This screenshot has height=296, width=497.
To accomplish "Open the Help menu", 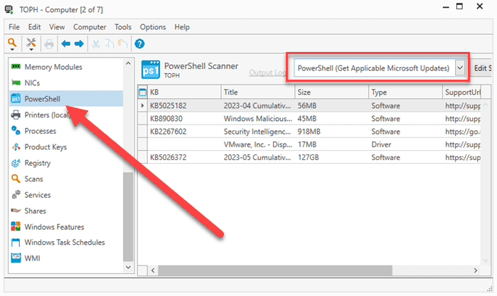I will pyautogui.click(x=182, y=27).
